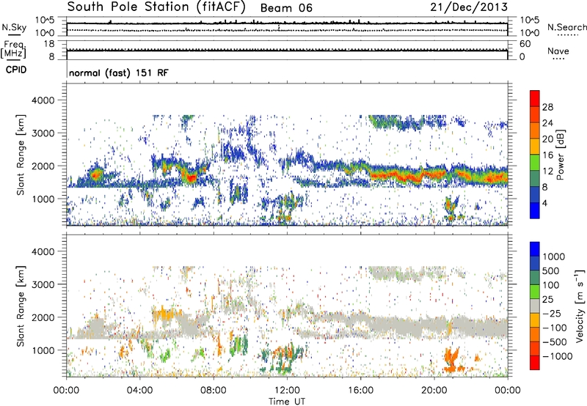Screen dimensions: 587x406
Task: Click the "24" value on Power color bar
Action: [547, 123]
